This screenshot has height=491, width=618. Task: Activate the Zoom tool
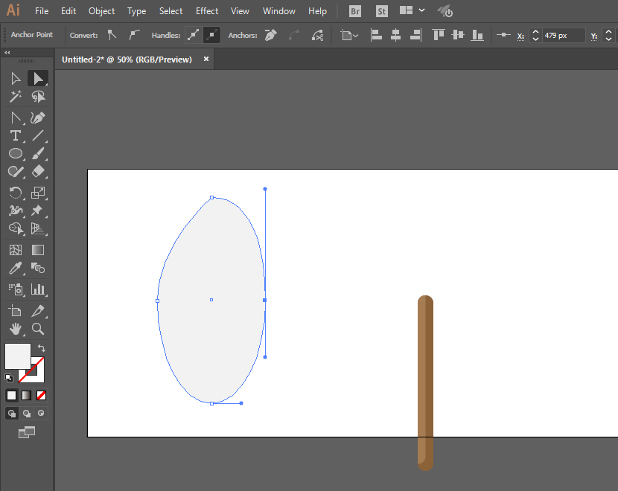[38, 329]
